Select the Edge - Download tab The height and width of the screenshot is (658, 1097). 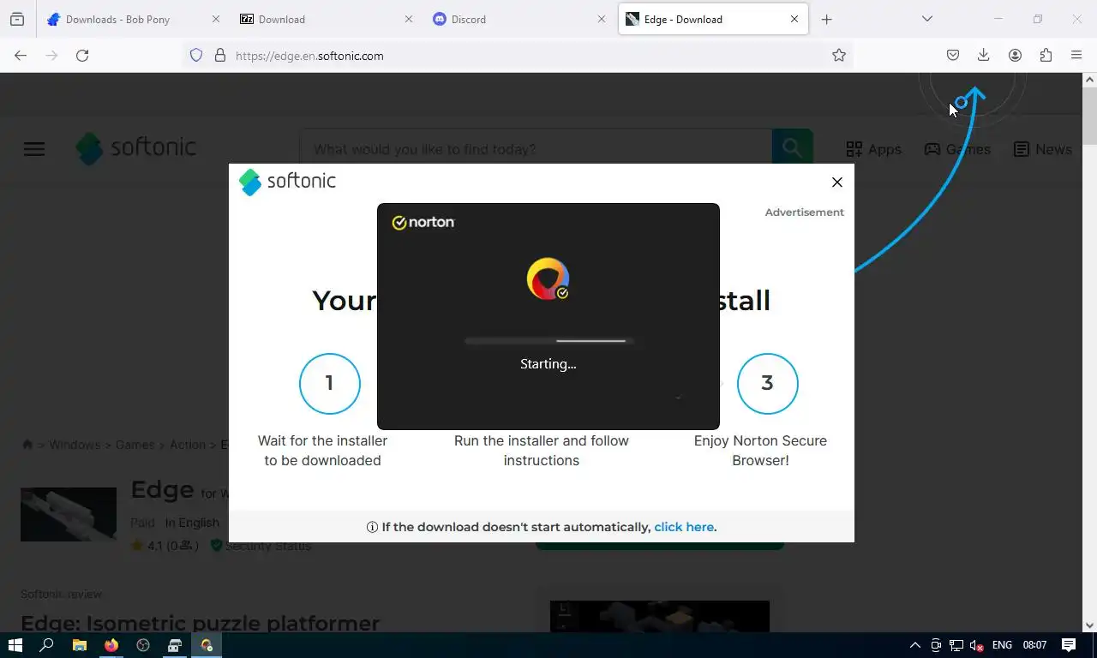[713, 19]
